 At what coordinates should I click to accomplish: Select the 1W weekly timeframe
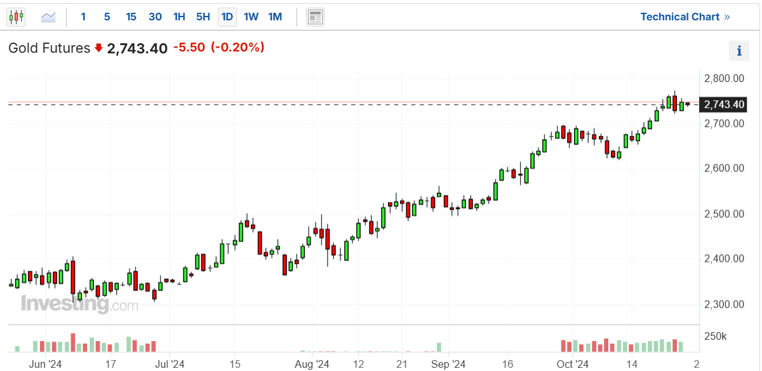click(251, 17)
